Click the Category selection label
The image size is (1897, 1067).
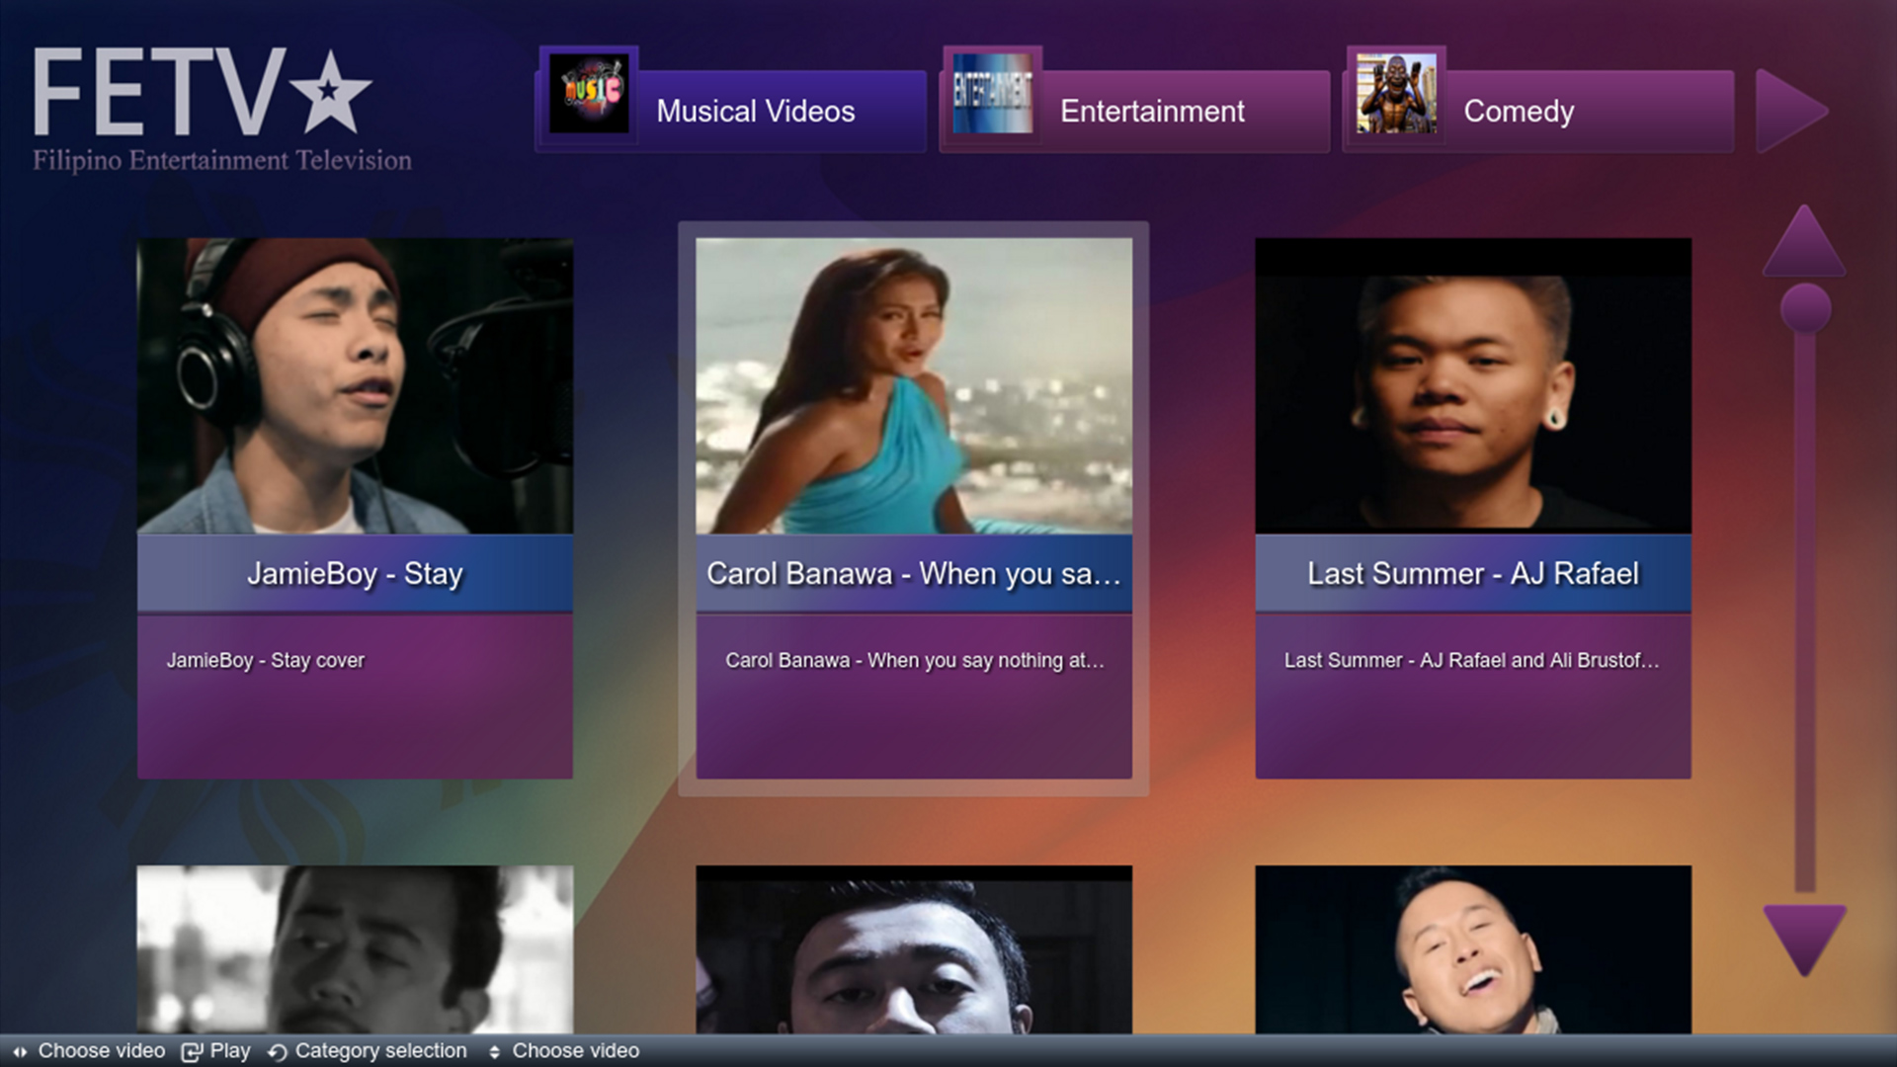tap(381, 1051)
